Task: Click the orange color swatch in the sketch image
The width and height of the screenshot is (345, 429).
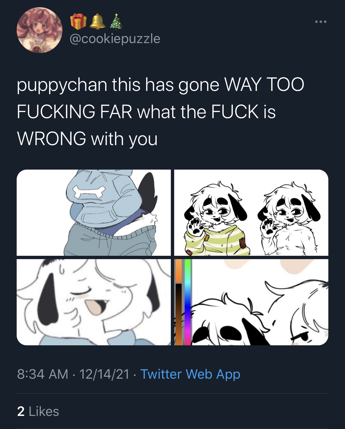Action: click(179, 271)
